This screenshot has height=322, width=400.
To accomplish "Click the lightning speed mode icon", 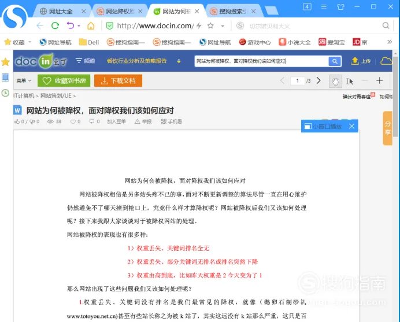I will [199, 25].
